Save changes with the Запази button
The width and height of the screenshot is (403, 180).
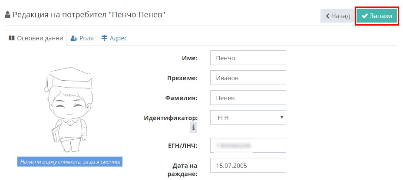pyautogui.click(x=377, y=16)
